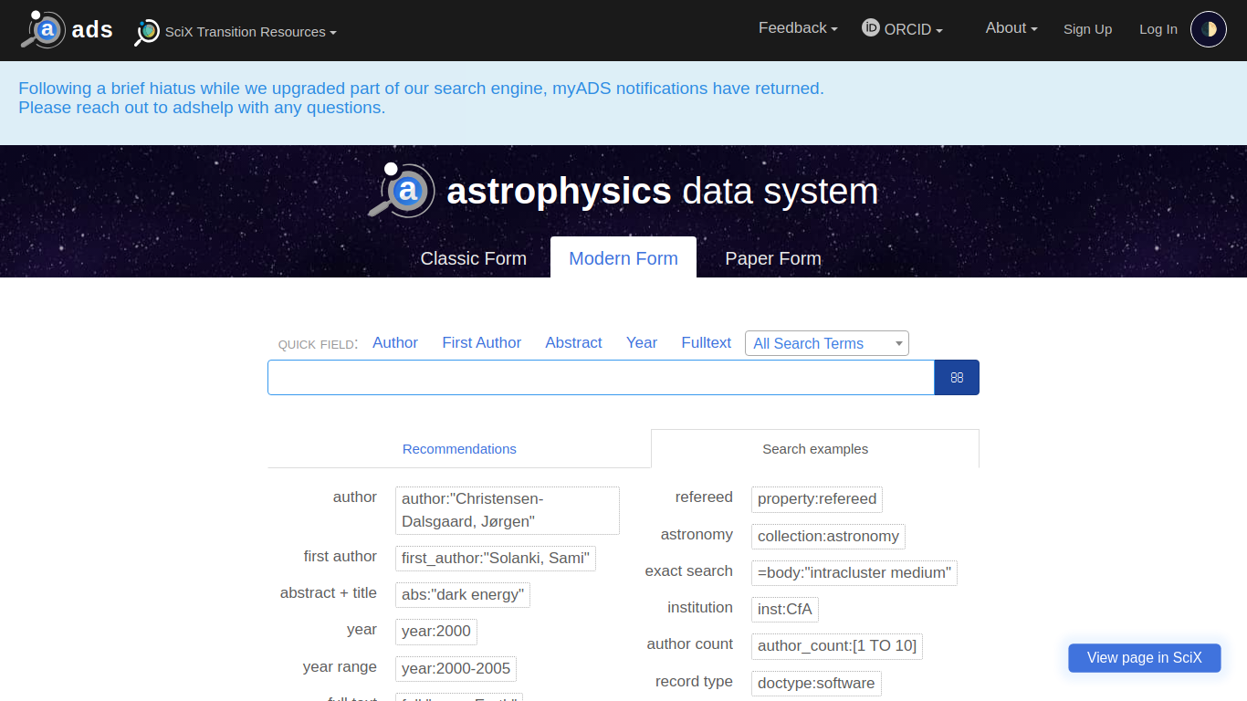This screenshot has height=701, width=1247.
Task: Click the myADS notifications announcement text
Action: coord(421,89)
